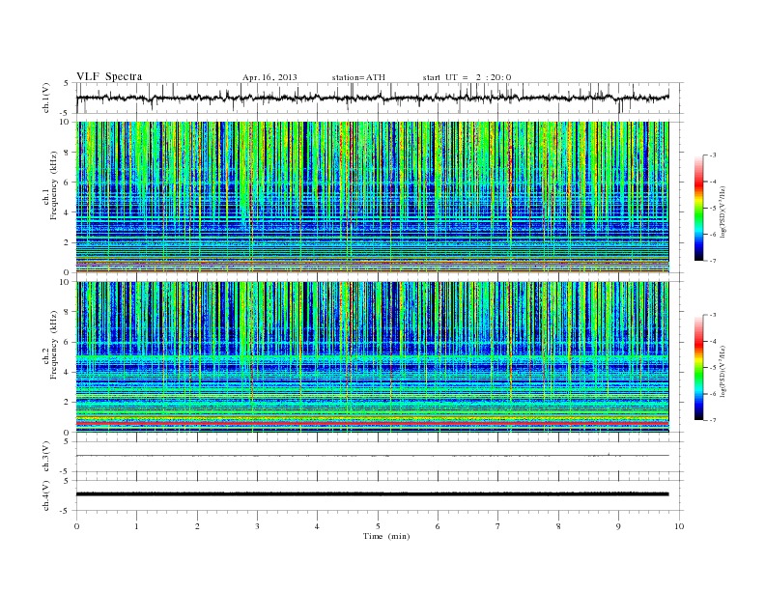Image resolution: width=765 pixels, height=591 pixels.
Task: Click the 'Time (min)' axis label
Action: coord(386,536)
